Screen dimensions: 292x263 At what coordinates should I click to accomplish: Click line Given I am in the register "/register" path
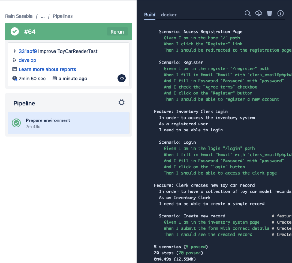point(216,69)
